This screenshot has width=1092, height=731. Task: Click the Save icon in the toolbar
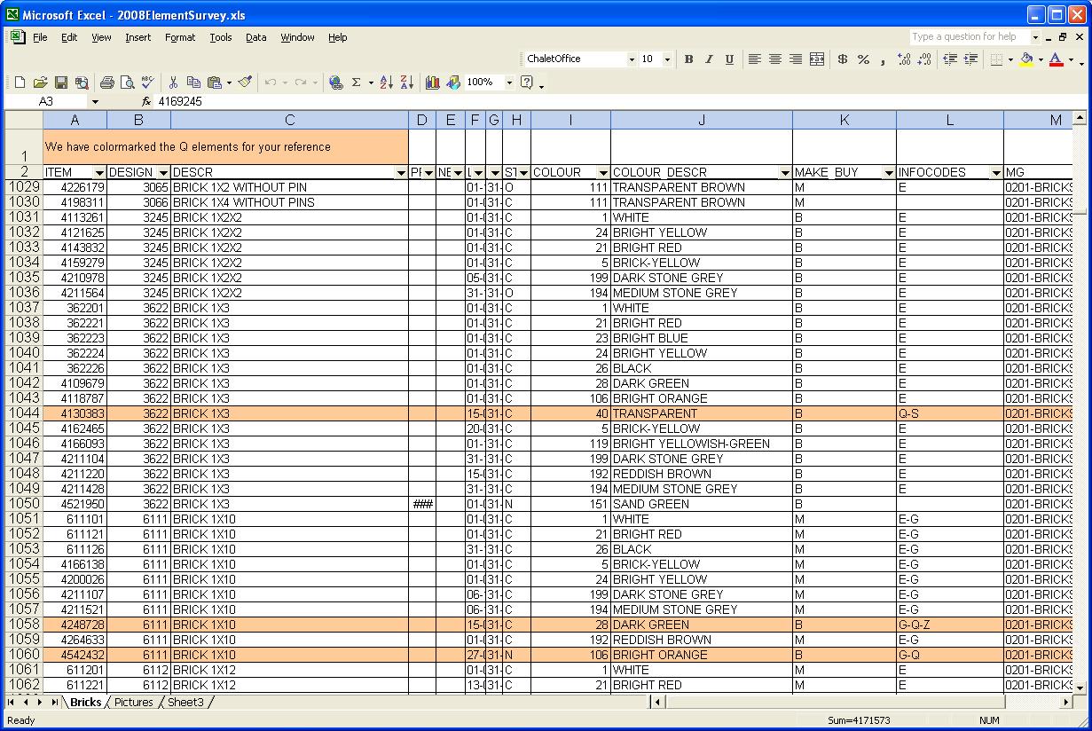tap(61, 83)
